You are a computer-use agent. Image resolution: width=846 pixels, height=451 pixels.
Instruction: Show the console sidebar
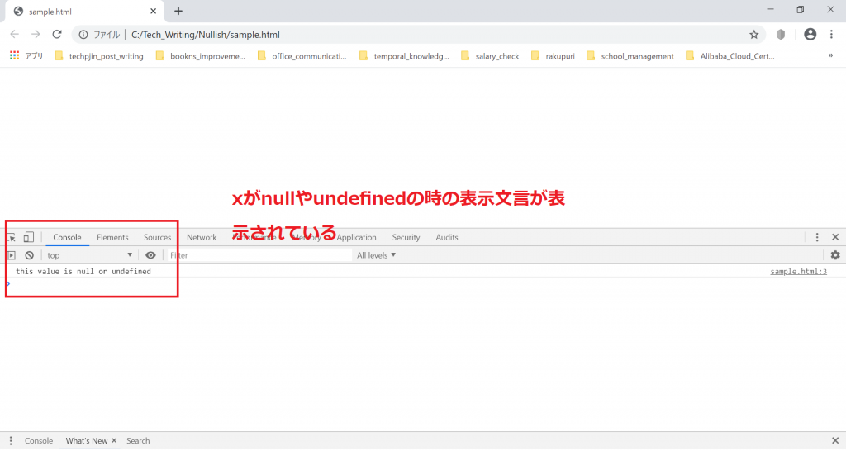click(x=12, y=255)
